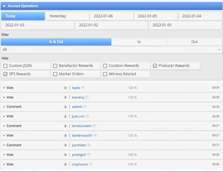Click the play arrow icon beside loyda
Screen dimensions: 223x172
(66, 88)
